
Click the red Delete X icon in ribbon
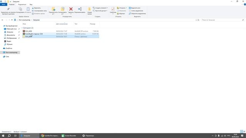click(71, 9)
